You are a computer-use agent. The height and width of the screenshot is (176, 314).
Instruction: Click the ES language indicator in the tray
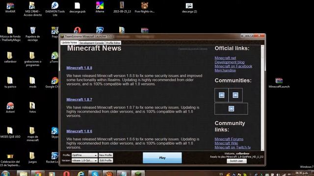(221, 174)
